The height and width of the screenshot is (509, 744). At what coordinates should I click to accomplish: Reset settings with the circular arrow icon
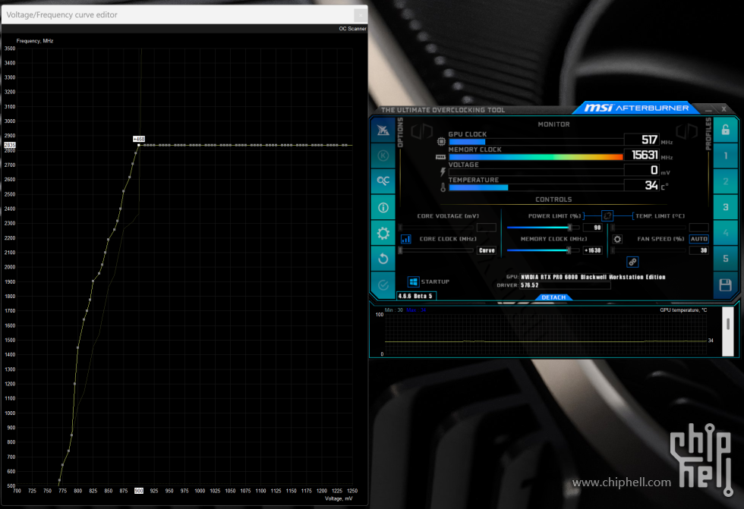tap(383, 259)
